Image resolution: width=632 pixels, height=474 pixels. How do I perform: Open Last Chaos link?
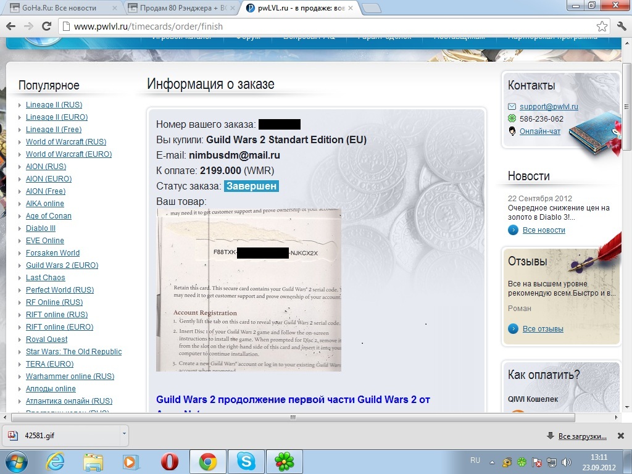click(x=46, y=278)
